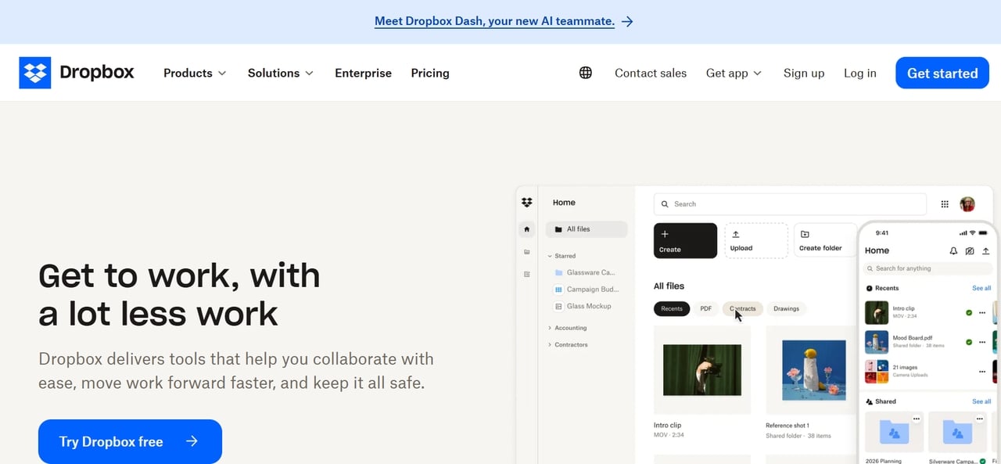
Task: Open the Log in link
Action: 860,73
